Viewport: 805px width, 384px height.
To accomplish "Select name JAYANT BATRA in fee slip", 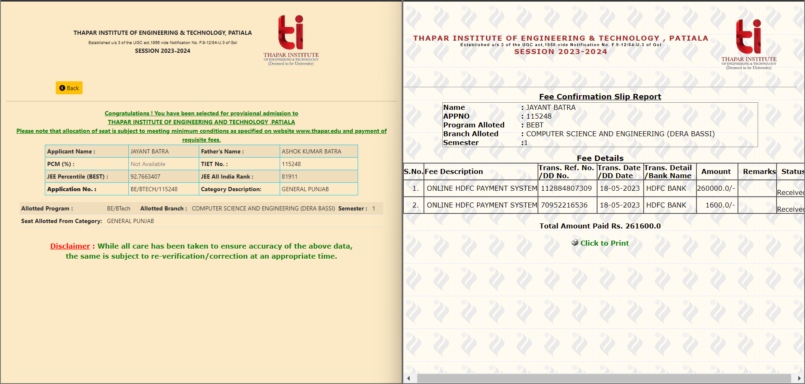I will (551, 107).
